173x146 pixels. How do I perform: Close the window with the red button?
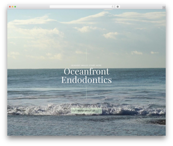[x=10, y=7]
